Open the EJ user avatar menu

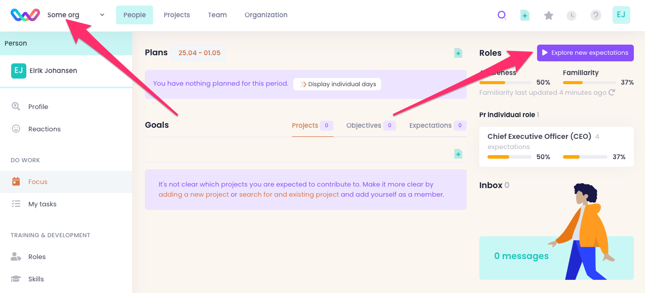coord(621,15)
